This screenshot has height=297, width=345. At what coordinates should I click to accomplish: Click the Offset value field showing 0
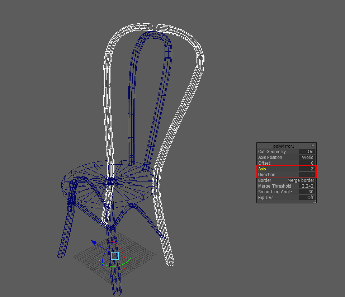[x=307, y=163]
